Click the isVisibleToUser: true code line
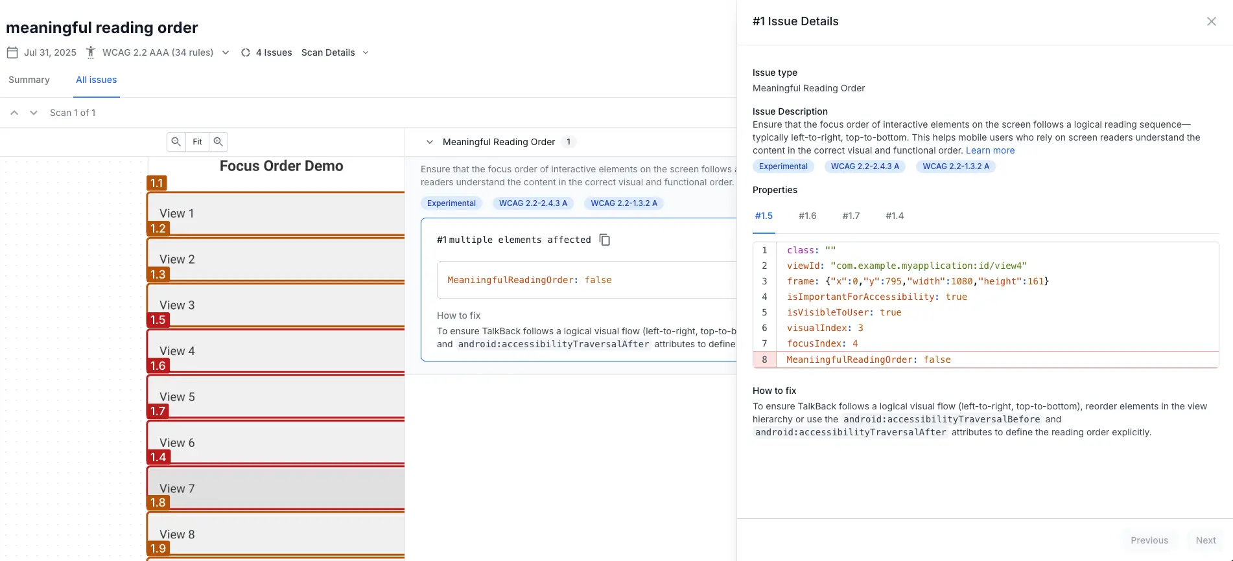This screenshot has width=1233, height=561. [x=985, y=312]
